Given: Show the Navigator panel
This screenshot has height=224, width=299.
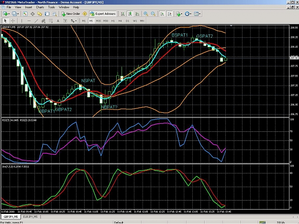Looking at the screenshot, I should [x=40, y=14].
